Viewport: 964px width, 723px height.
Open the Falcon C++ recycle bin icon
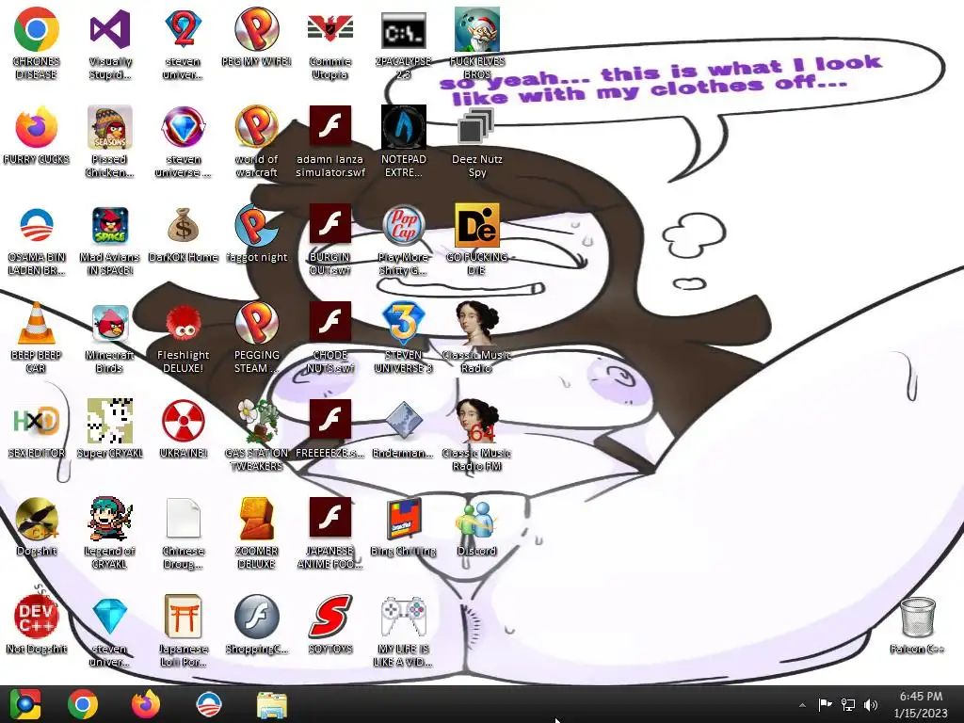pos(917,617)
